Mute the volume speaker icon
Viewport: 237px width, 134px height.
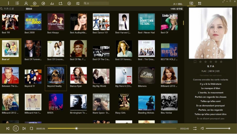[x=202, y=128]
